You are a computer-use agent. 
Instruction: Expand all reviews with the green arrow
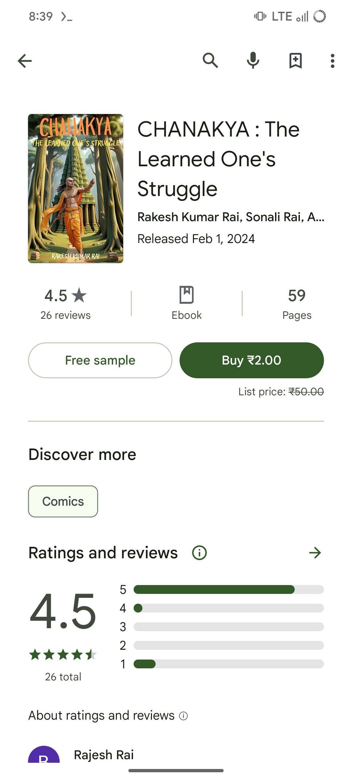point(315,553)
